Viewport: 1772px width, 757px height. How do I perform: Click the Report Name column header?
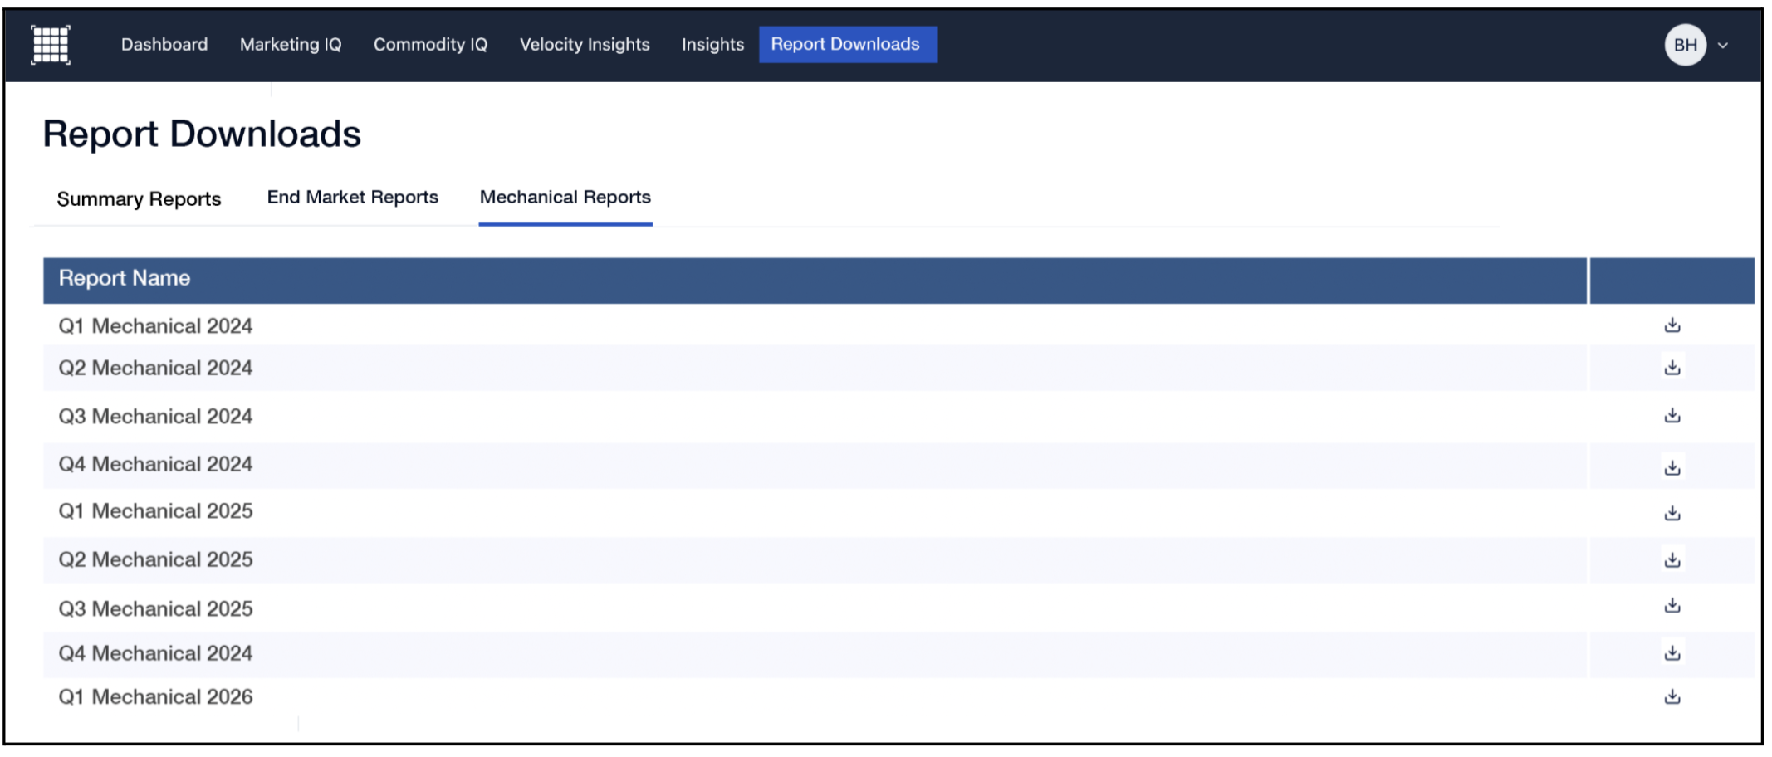tap(125, 279)
